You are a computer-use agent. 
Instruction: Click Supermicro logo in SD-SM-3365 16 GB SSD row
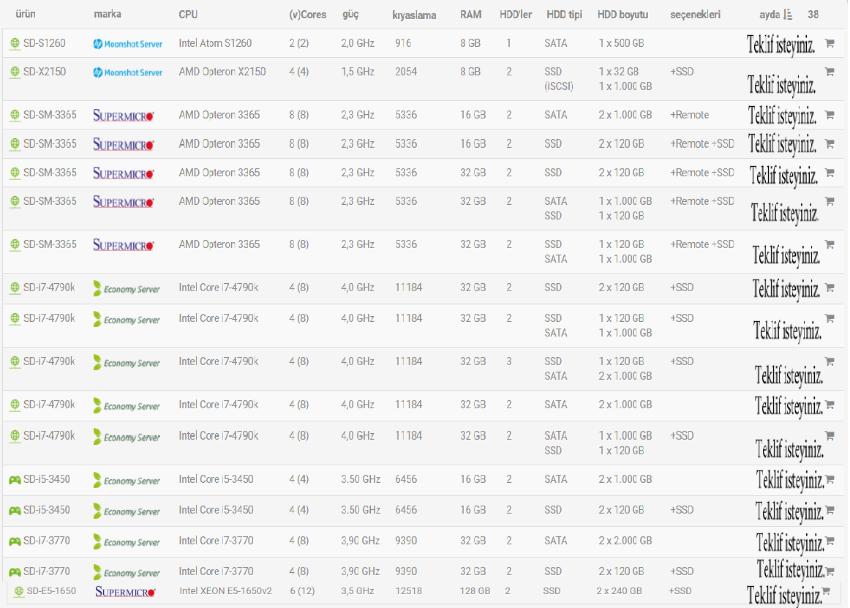[x=124, y=144]
